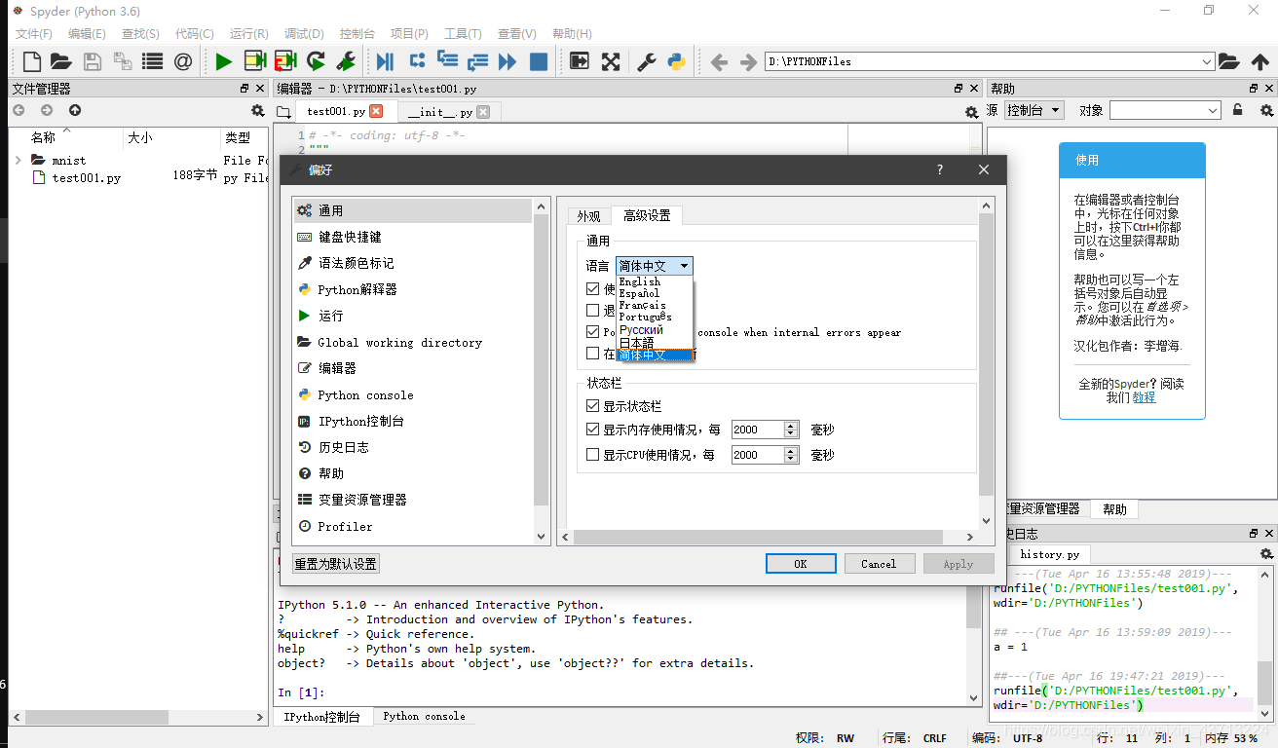The width and height of the screenshot is (1278, 748).
Task: Open preferences wrench icon in toolbar
Action: (x=646, y=61)
